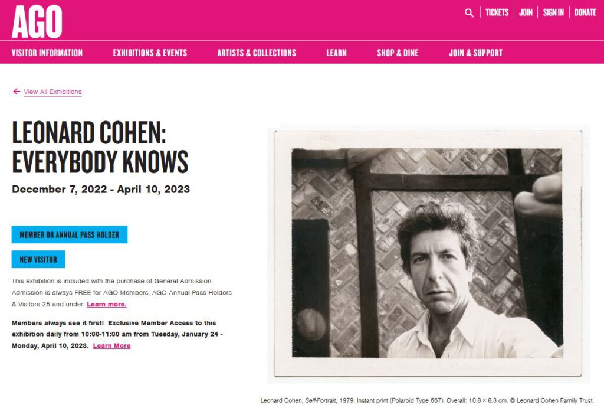Click the Donate link

click(x=585, y=13)
